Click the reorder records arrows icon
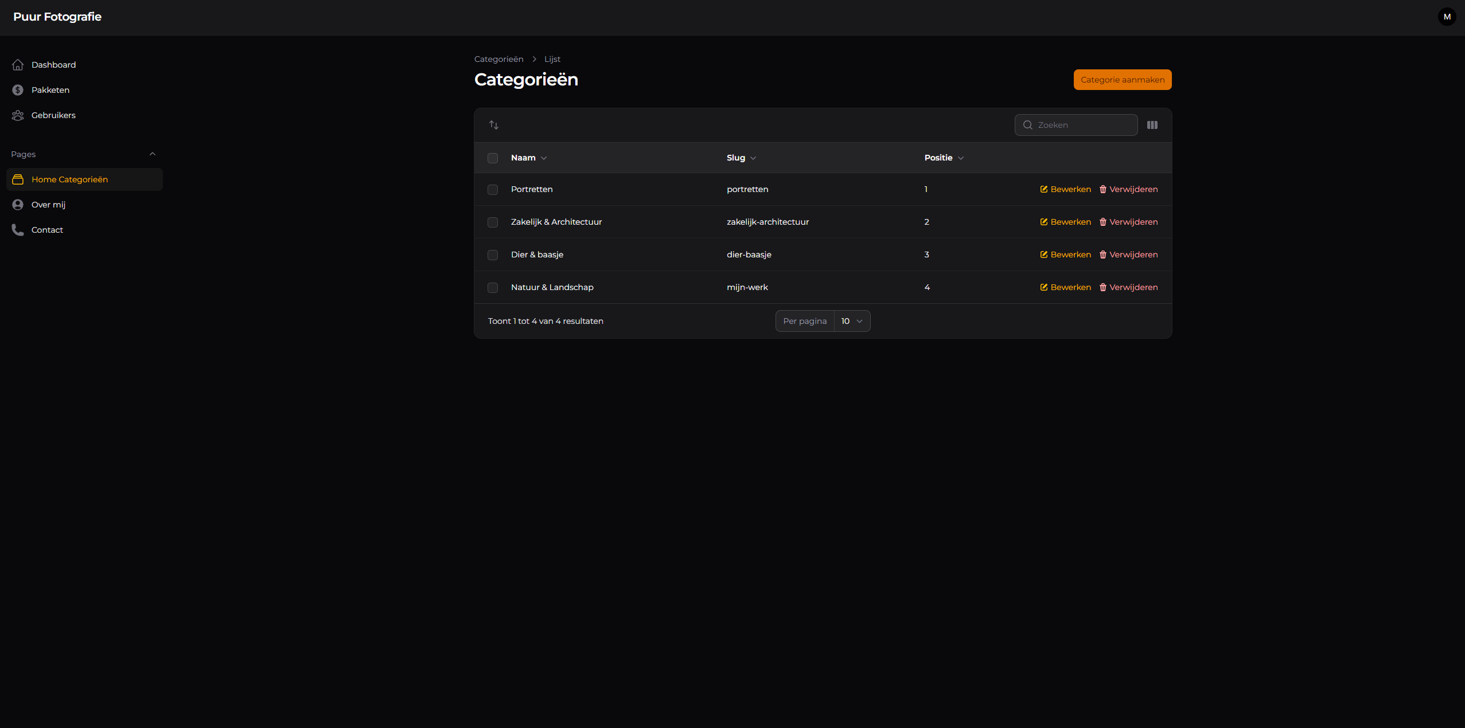The image size is (1465, 728). [x=493, y=125]
